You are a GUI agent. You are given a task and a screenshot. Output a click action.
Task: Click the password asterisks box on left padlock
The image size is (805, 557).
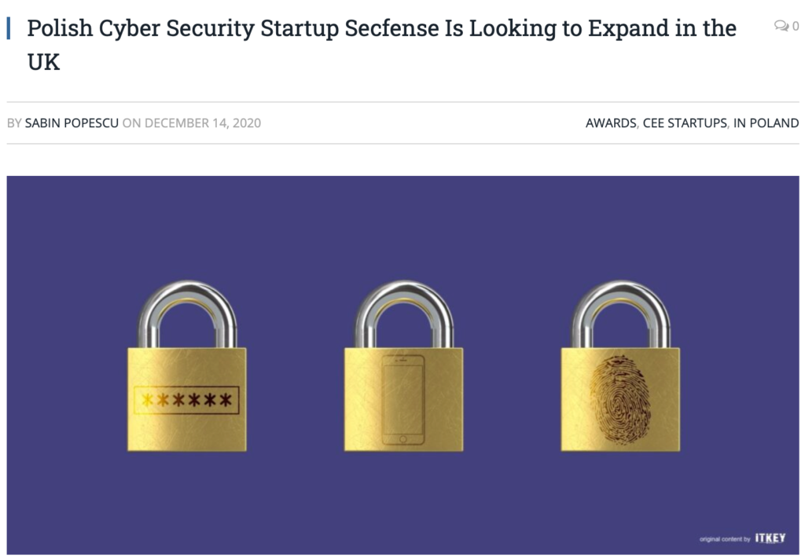click(187, 400)
